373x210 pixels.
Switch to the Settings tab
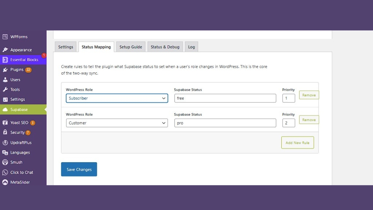(x=66, y=47)
